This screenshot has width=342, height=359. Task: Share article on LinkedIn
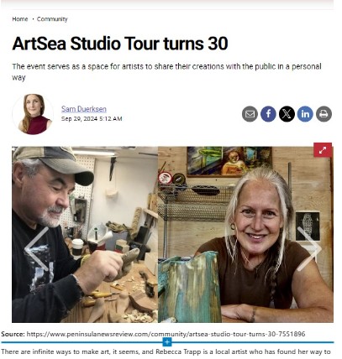(x=305, y=114)
